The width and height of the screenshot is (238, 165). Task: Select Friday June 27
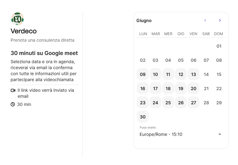click(x=193, y=103)
